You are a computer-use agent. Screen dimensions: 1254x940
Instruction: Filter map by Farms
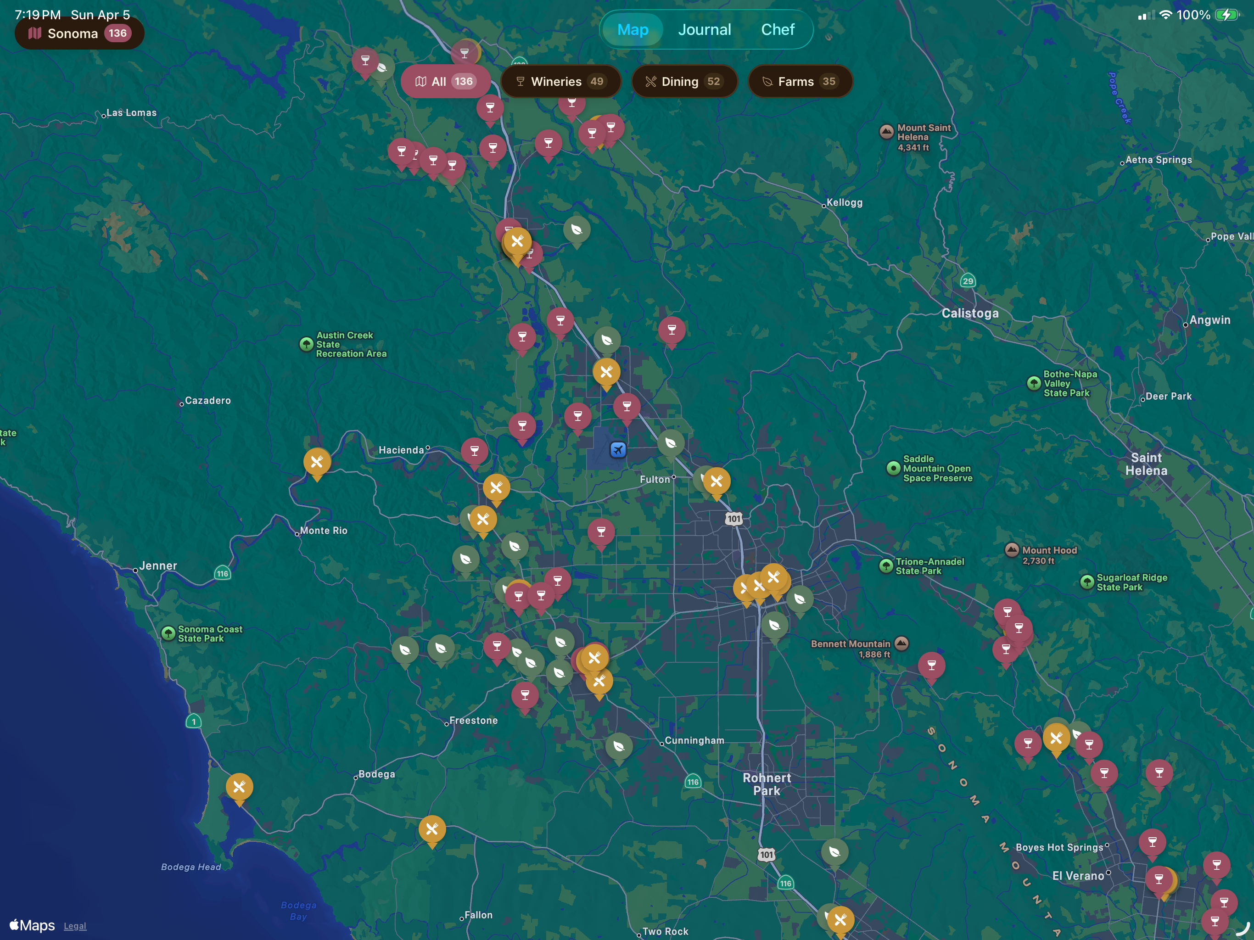(x=800, y=82)
